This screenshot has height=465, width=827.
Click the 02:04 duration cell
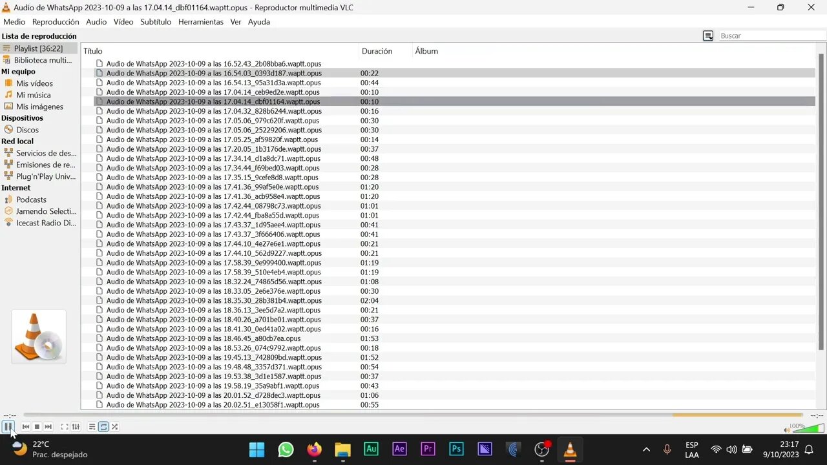click(x=370, y=301)
